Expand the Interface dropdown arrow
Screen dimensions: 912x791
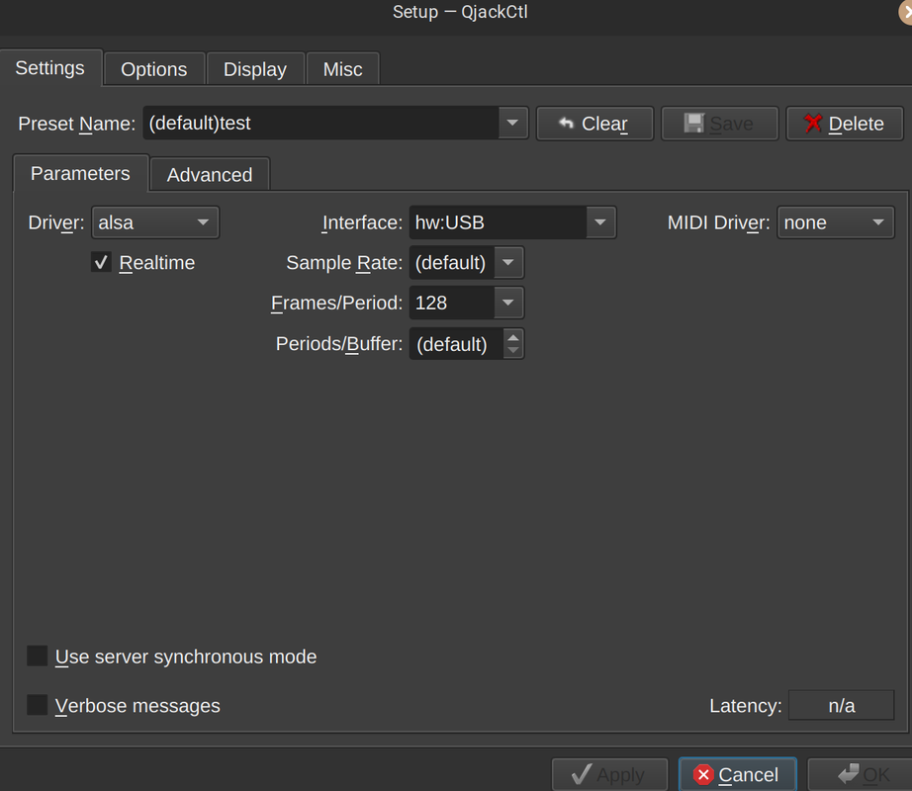point(600,222)
